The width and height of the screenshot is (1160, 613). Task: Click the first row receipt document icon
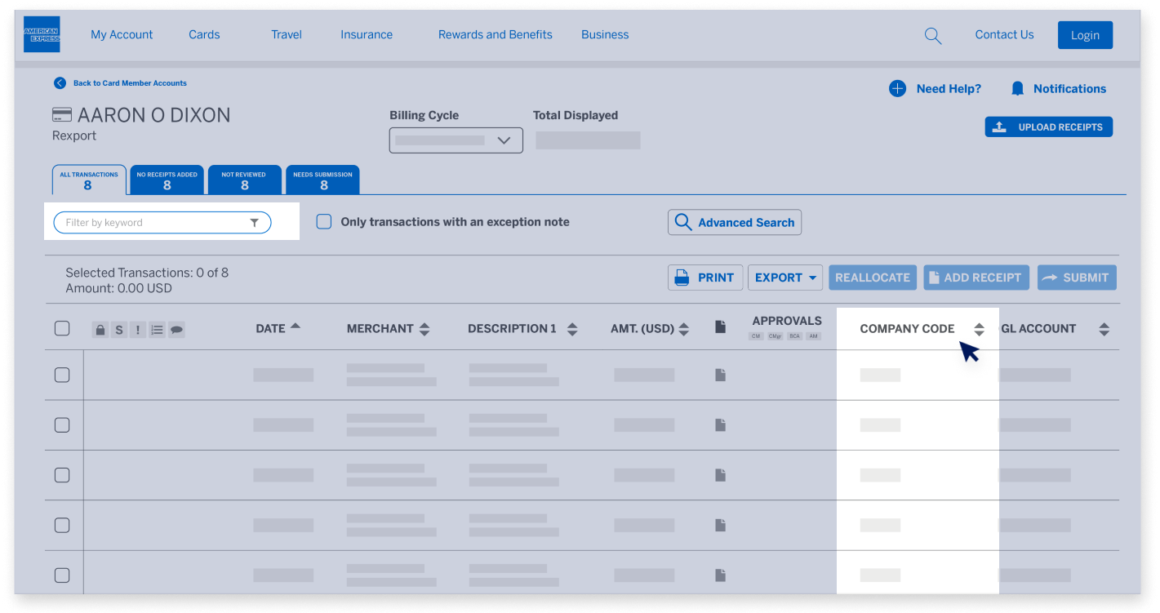[720, 375]
